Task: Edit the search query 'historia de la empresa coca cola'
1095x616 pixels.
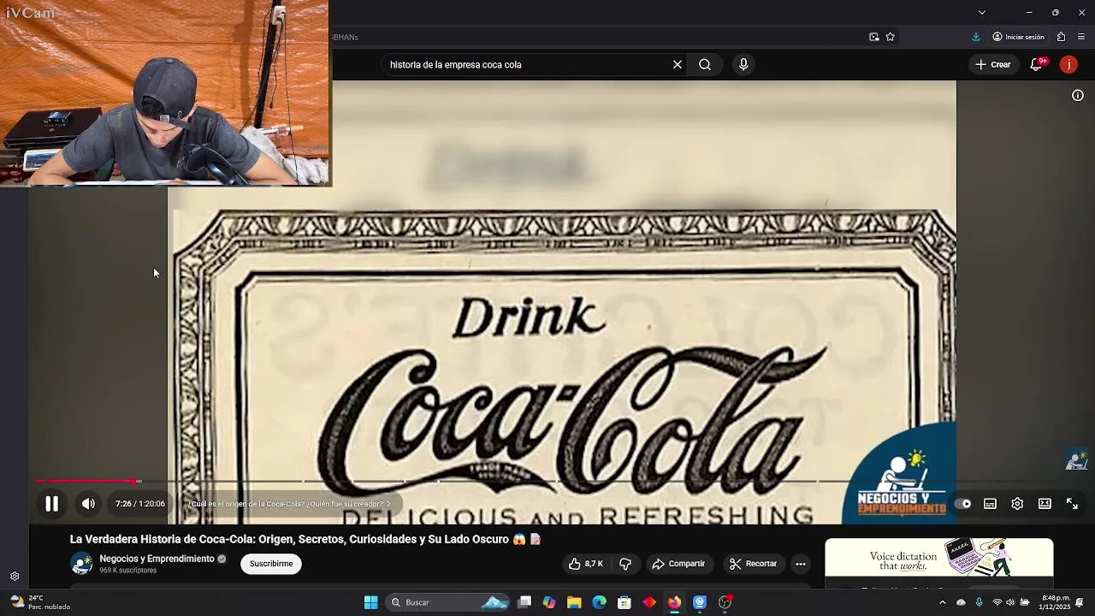Action: (x=456, y=64)
